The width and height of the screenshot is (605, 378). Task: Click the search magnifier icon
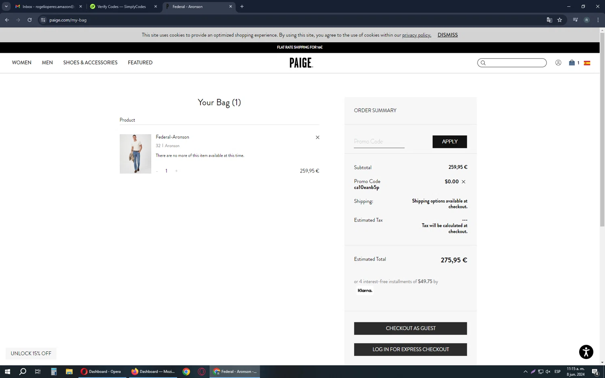[483, 63]
